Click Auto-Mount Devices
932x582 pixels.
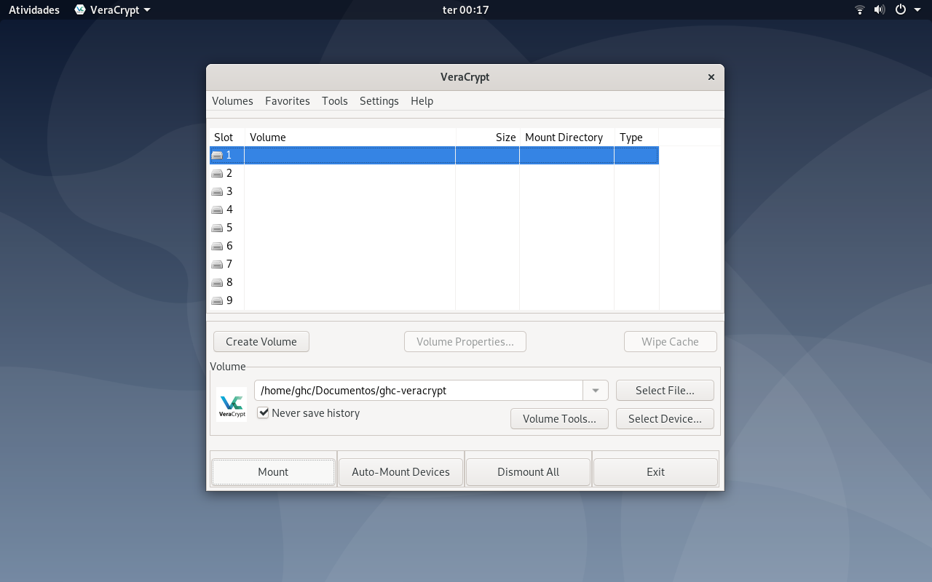click(400, 472)
